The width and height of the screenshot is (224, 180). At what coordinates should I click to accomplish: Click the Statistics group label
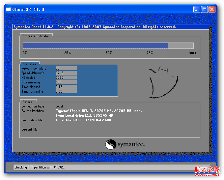pyautogui.click(x=30, y=64)
